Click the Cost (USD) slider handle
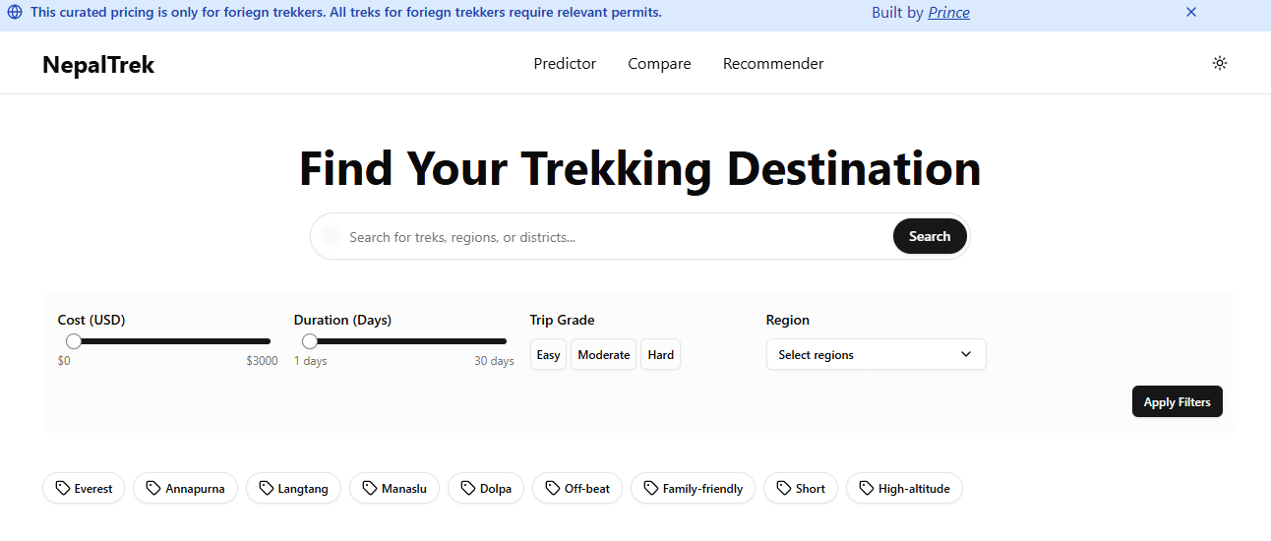Screen dimensions: 1271x541 pos(74,341)
